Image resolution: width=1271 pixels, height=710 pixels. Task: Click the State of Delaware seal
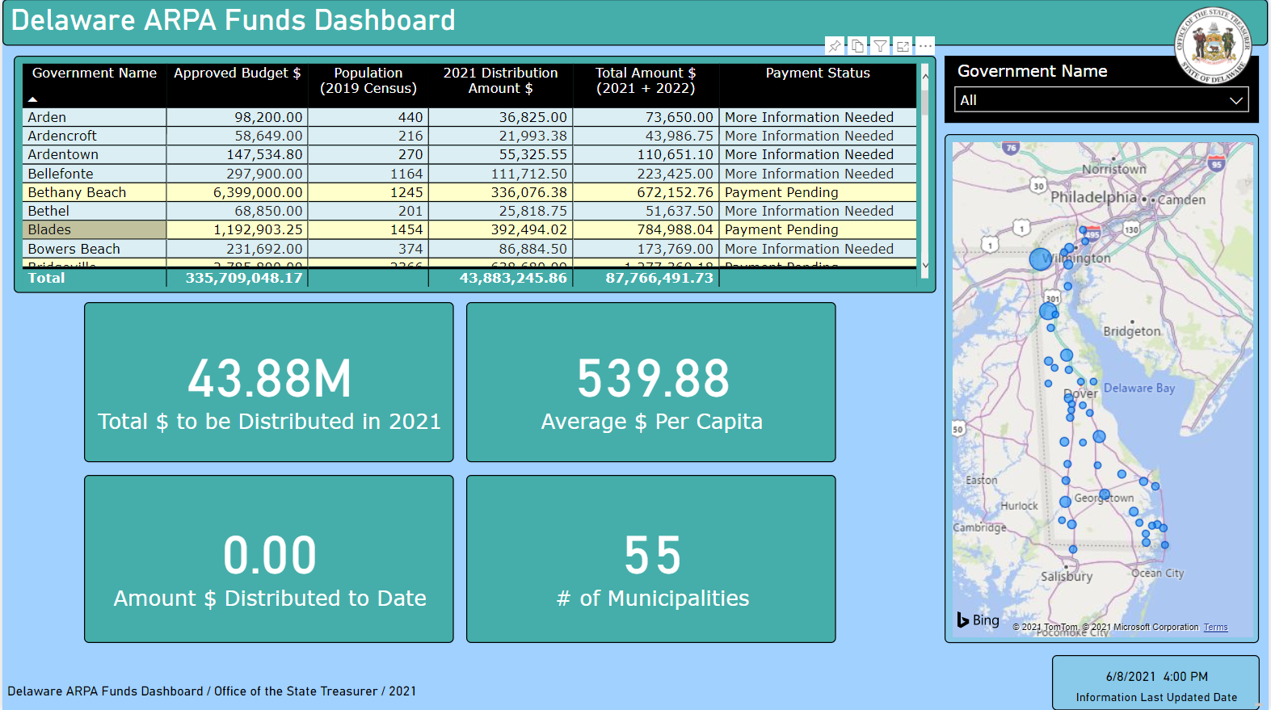[x=1212, y=44]
